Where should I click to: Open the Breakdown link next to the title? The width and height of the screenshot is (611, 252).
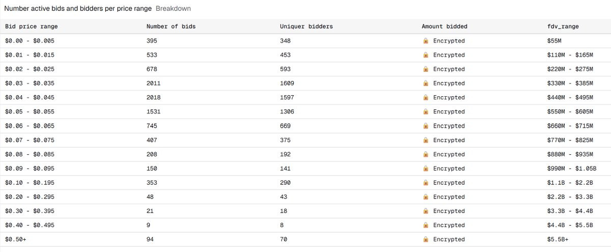pos(173,9)
